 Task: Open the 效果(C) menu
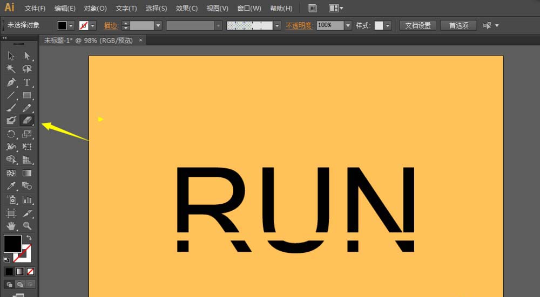pos(187,9)
